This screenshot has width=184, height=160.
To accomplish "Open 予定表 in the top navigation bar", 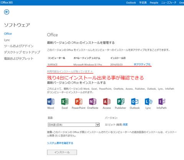I will (143, 3).
